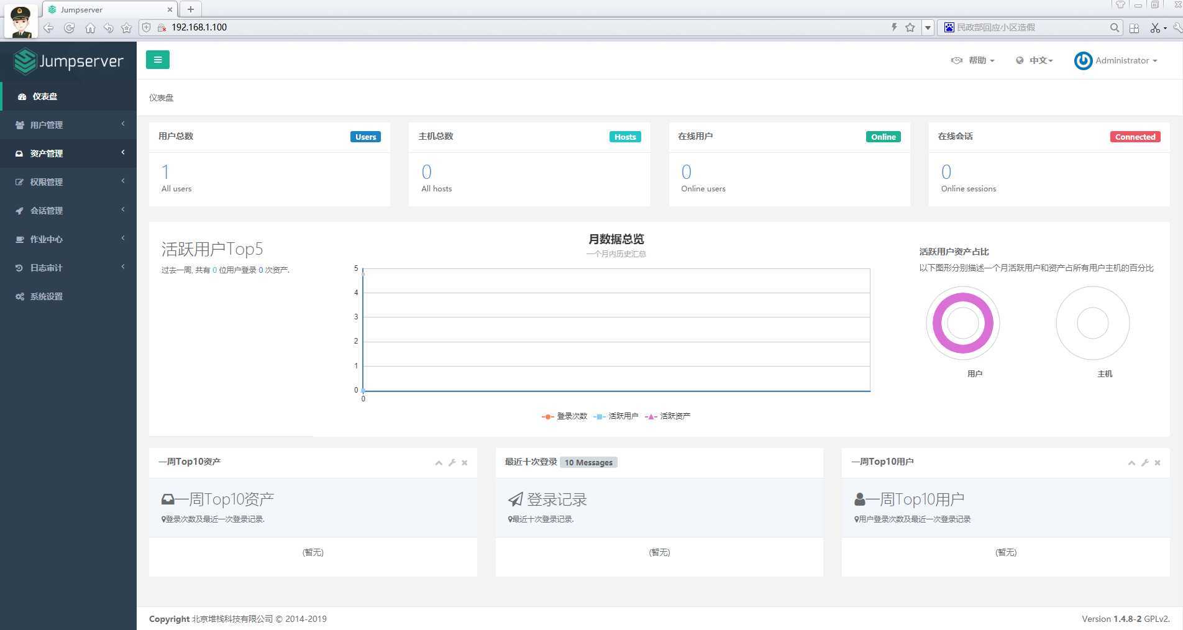
Task: Click the inbox icon beside 资产管理
Action: [19, 153]
